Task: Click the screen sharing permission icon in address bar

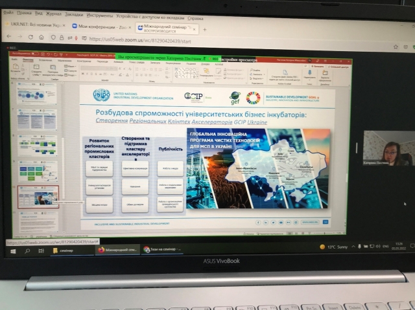Action: pyautogui.click(x=84, y=39)
